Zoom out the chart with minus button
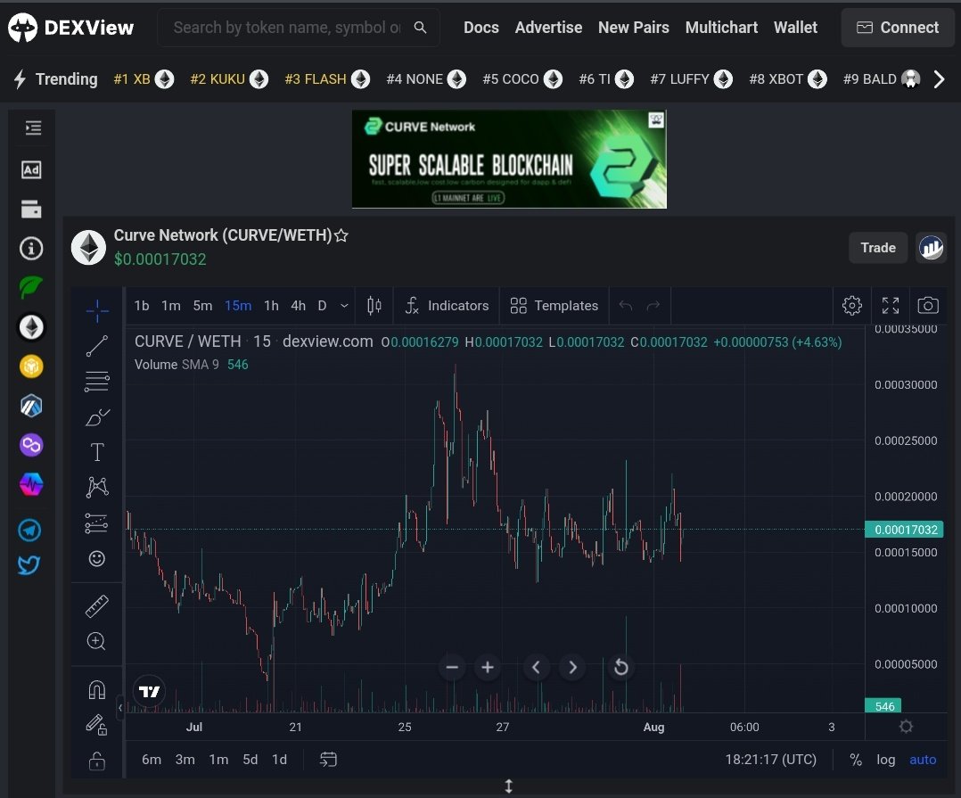961x798 pixels. 452,668
